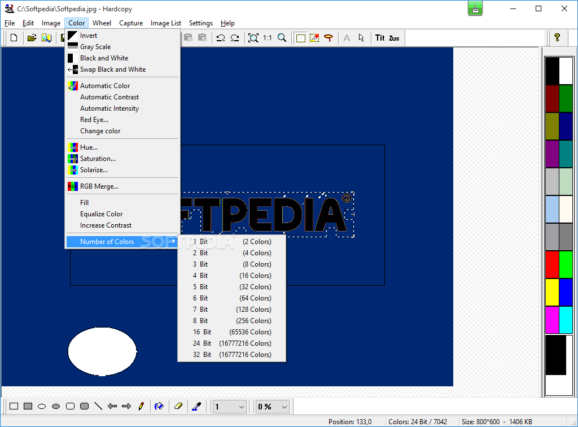Select the empty ellipse drawing tool
578x427 pixels.
click(x=42, y=406)
